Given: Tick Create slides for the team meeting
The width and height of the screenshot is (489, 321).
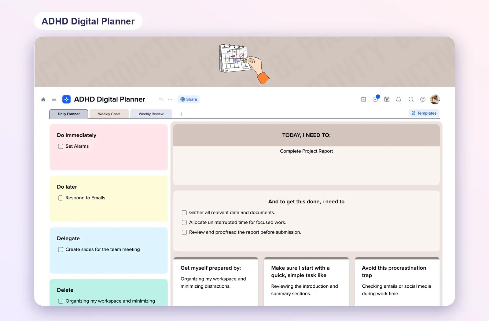Looking at the screenshot, I should tap(61, 250).
